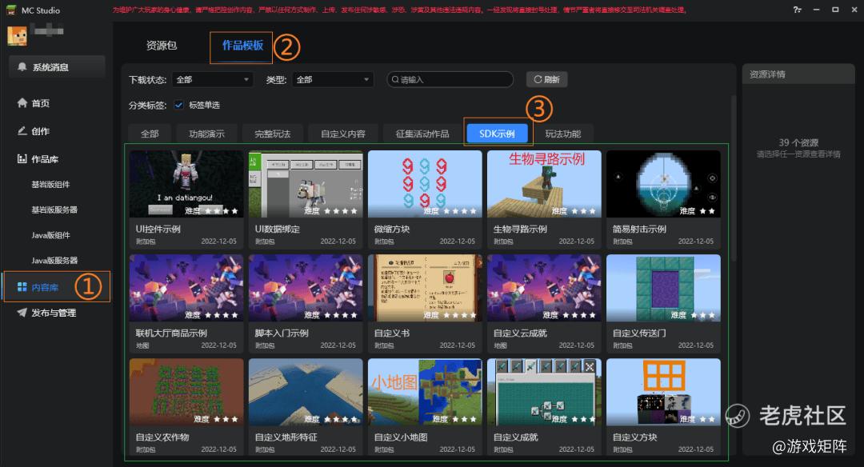This screenshot has height=467, width=864.
Task: Select the 功能演示 category tag
Action: pyautogui.click(x=206, y=134)
